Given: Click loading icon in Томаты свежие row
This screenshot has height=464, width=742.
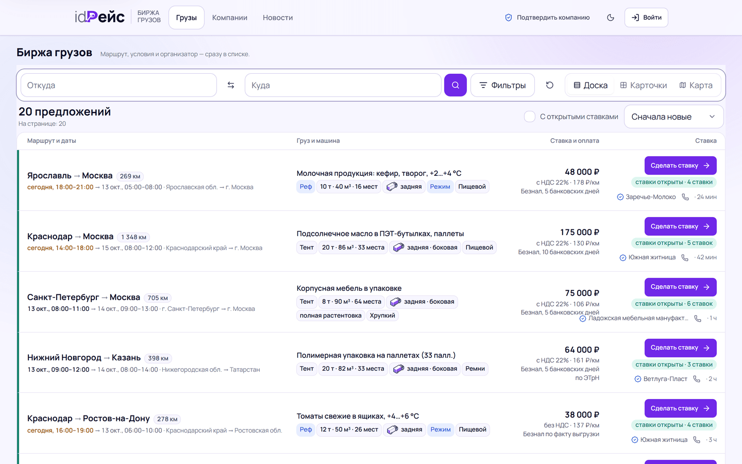Looking at the screenshot, I should [x=393, y=429].
